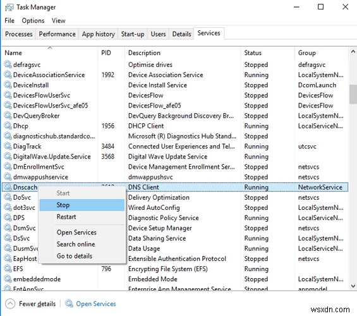The width and height of the screenshot is (357, 316).
Task: Switch to the App history tab
Action: coord(99,34)
